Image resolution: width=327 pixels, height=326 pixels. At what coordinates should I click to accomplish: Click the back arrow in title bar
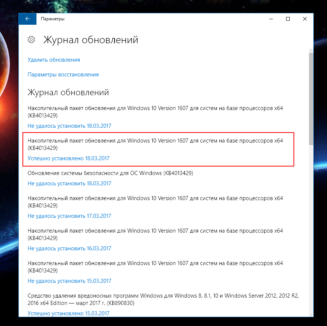[x=28, y=19]
